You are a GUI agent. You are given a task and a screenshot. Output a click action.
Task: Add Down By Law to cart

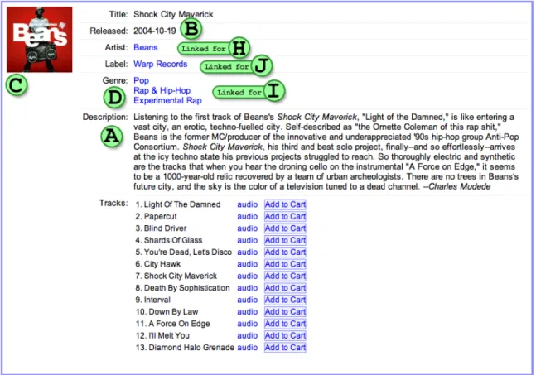285,312
